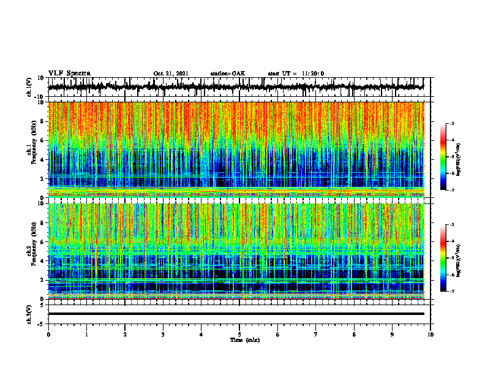Click the "VLF Spectra" title text
Image resolution: width=485 pixels, height=375 pixels.
pos(69,74)
